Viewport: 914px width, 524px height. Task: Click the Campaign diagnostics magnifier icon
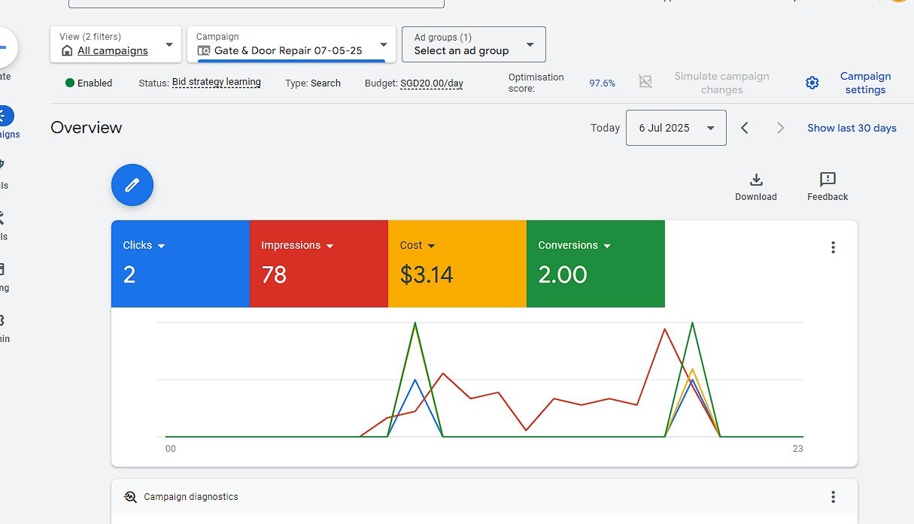click(x=131, y=497)
